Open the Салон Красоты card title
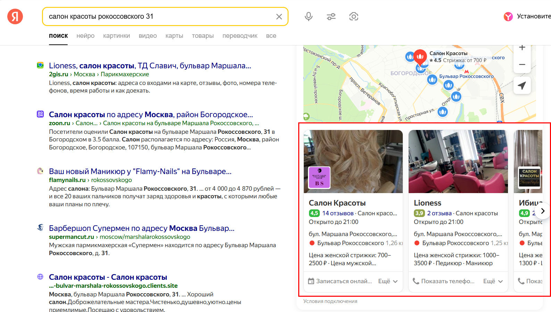Viewport: 551px width, 312px height. tap(337, 203)
